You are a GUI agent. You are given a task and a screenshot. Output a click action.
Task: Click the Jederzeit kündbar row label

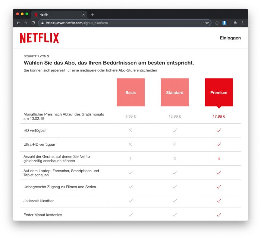pyautogui.click(x=39, y=201)
